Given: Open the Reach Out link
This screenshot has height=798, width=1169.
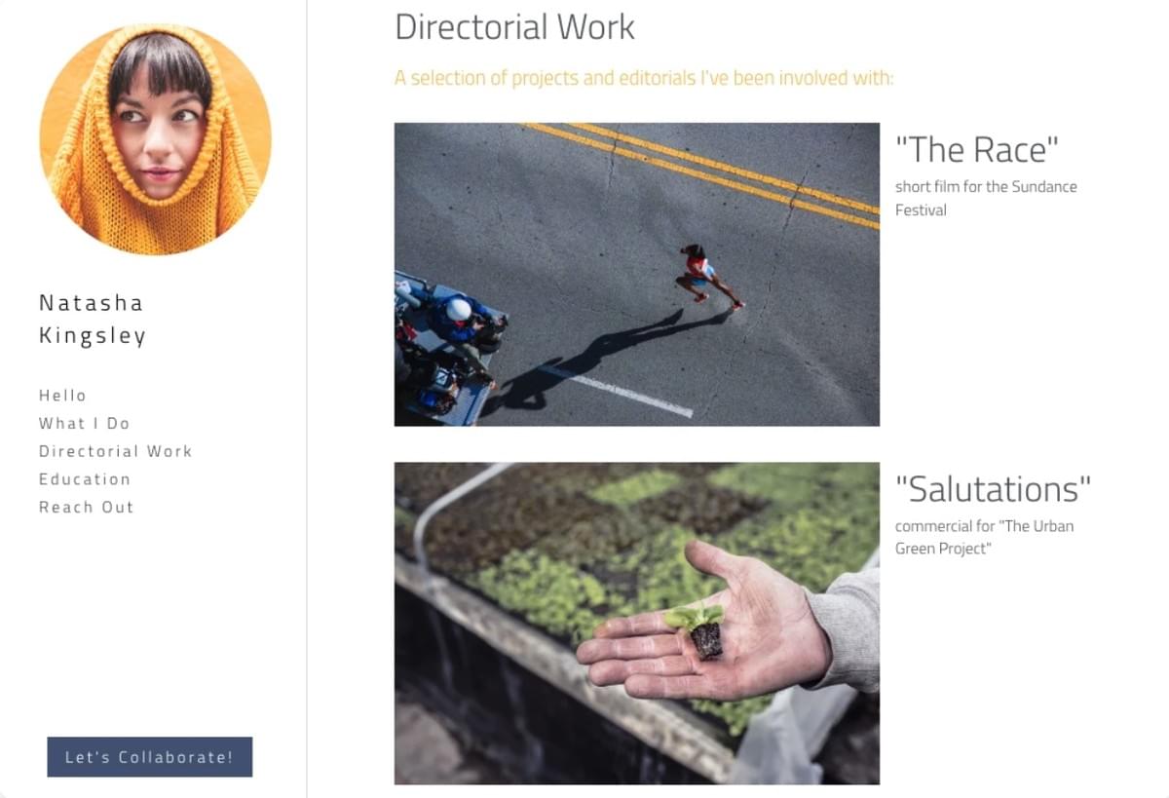Looking at the screenshot, I should point(86,508).
